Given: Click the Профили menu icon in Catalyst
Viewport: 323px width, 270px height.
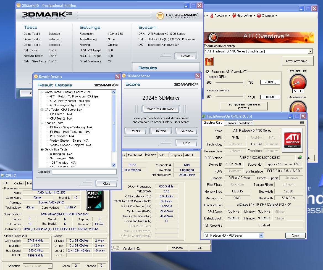Looking at the screenshot, I should click(212, 15).
